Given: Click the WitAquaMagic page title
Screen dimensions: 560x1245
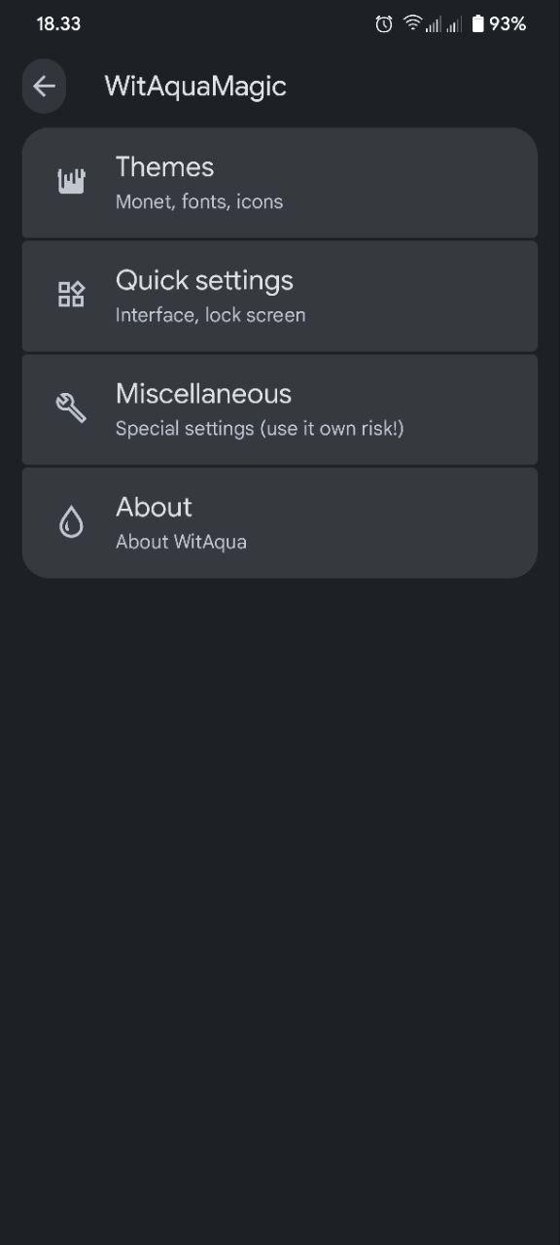Looking at the screenshot, I should click(x=195, y=87).
